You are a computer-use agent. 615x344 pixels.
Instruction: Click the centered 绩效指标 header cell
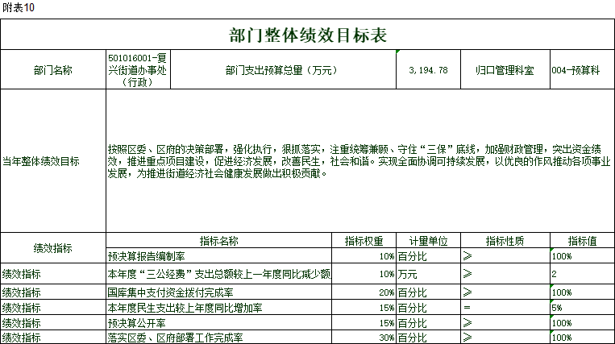tap(53, 248)
